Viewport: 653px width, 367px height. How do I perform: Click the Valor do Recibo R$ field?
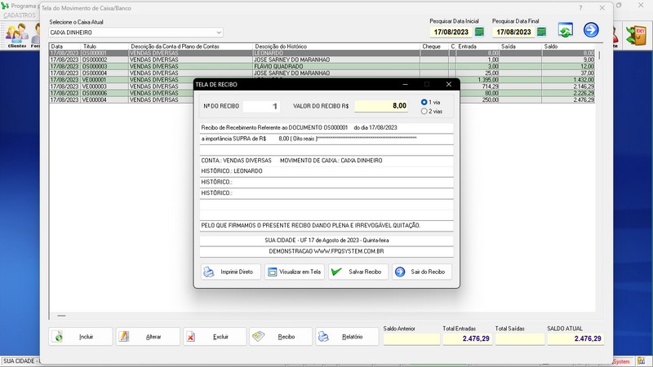(381, 106)
